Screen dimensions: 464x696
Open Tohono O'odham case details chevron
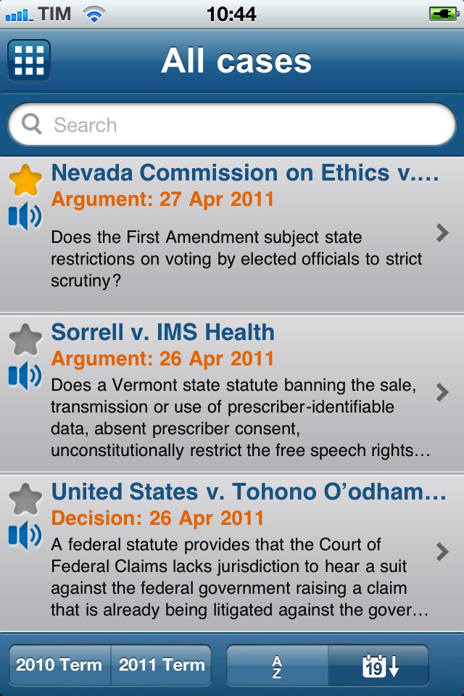(x=442, y=552)
